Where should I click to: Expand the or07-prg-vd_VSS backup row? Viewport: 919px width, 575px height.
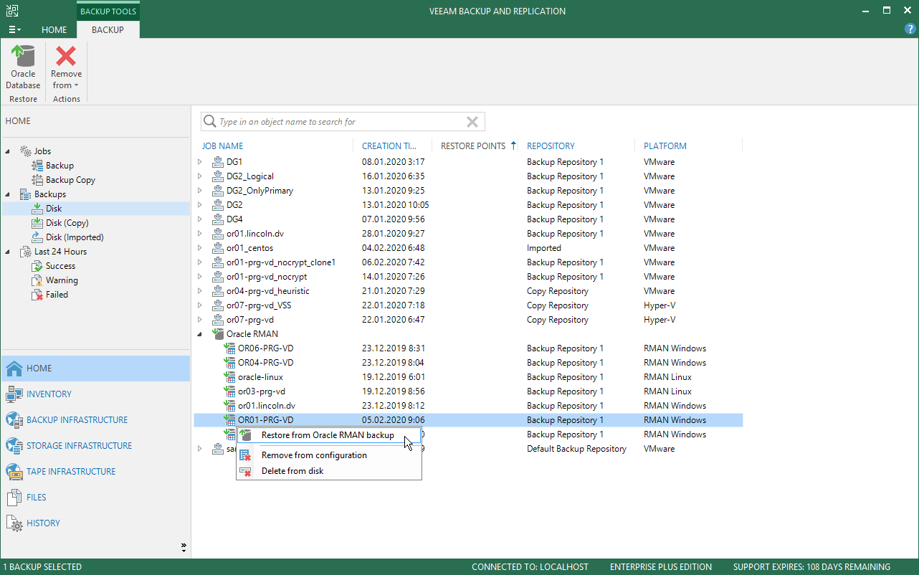coord(200,305)
